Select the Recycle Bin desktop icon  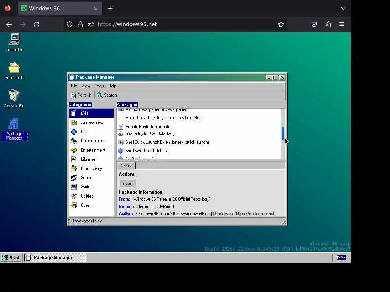click(x=14, y=98)
